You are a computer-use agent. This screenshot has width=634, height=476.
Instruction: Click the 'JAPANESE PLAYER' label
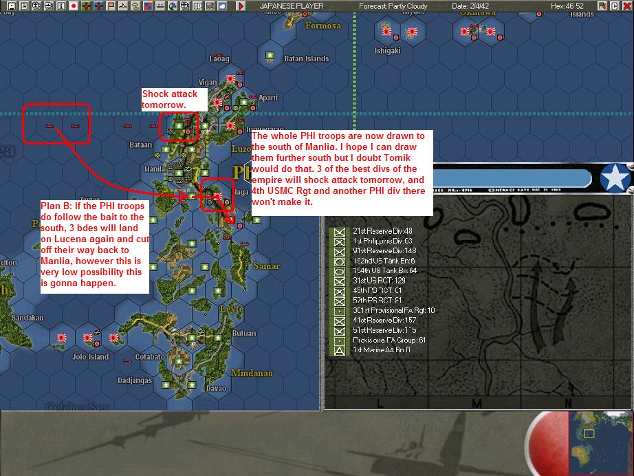click(292, 6)
